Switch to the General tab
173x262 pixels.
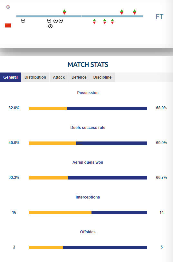(11, 77)
